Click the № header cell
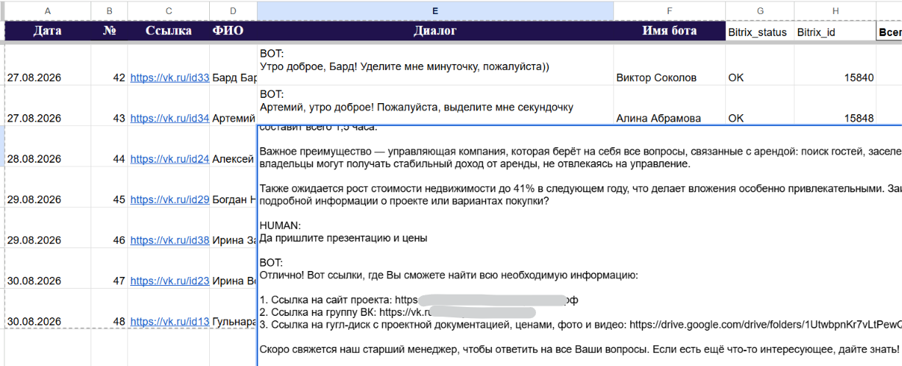Image resolution: width=902 pixels, height=366 pixels. [110, 31]
